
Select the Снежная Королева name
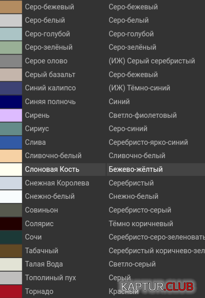click(x=57, y=183)
